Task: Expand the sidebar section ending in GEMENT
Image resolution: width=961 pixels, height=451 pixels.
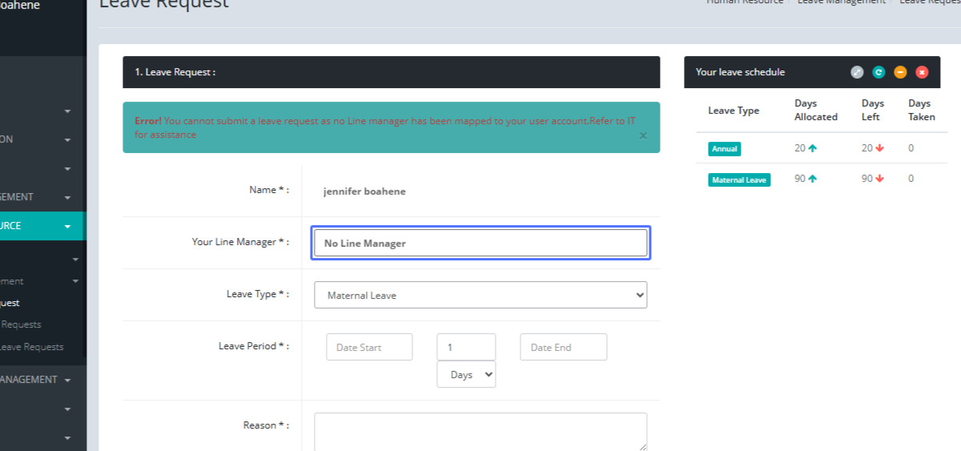Action: pyautogui.click(x=67, y=197)
